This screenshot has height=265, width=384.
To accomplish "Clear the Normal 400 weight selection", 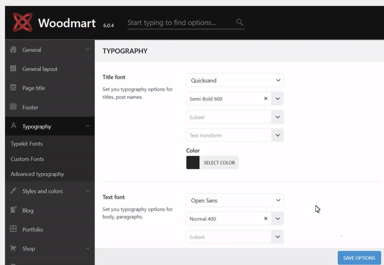I will click(266, 219).
